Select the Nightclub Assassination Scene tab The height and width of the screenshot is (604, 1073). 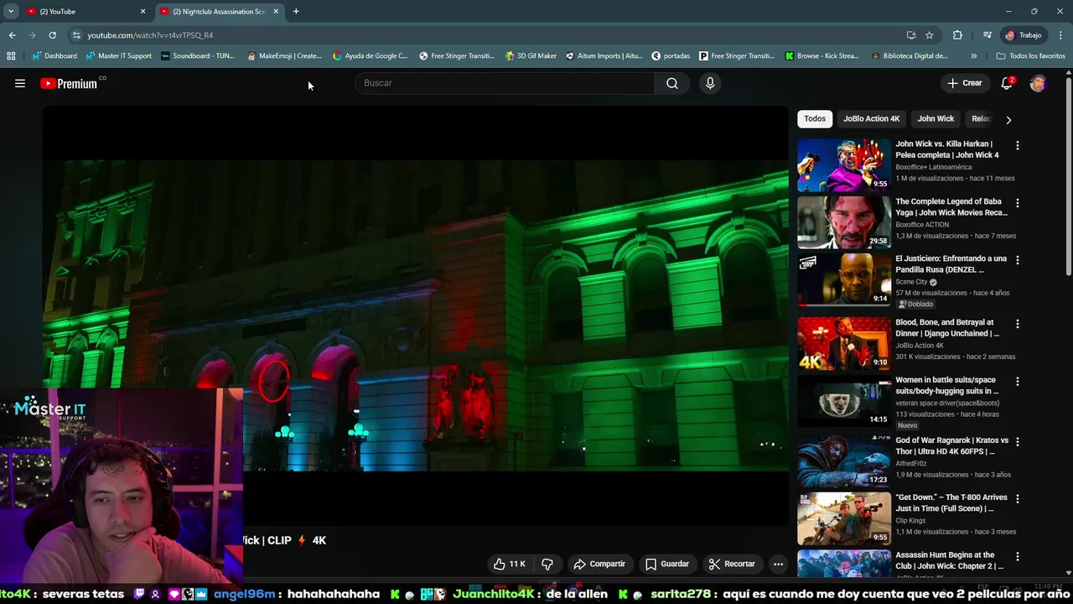coord(219,12)
